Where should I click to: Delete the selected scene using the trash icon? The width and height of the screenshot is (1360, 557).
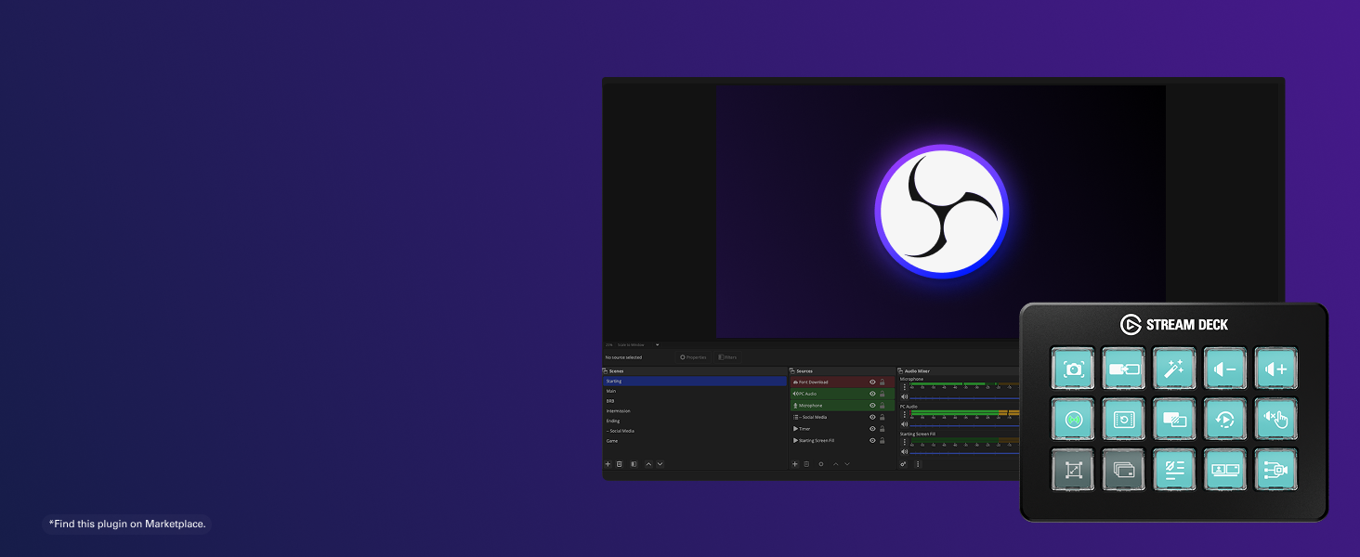(620, 463)
